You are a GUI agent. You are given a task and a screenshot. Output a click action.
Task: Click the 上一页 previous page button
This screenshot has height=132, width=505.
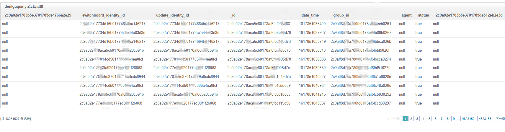coord(394,119)
